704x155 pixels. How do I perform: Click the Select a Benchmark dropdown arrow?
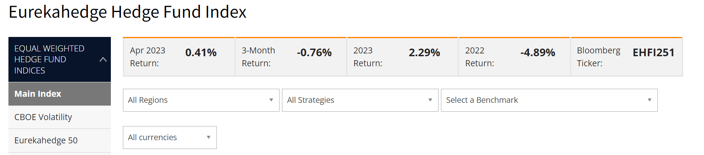pyautogui.click(x=649, y=100)
